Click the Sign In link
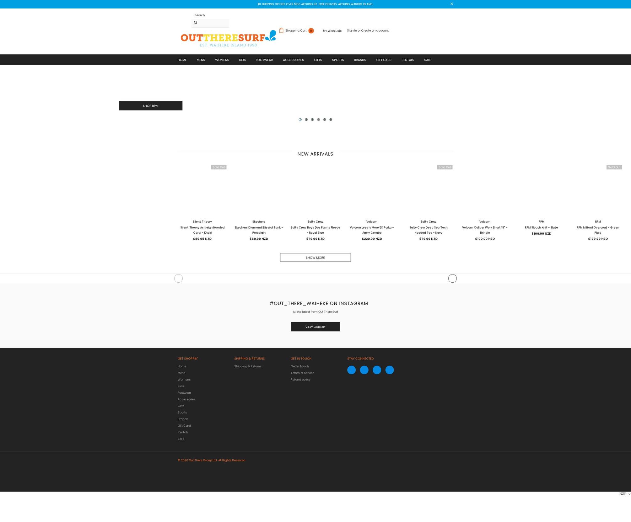Viewport: 631px width, 522px height. [351, 30]
